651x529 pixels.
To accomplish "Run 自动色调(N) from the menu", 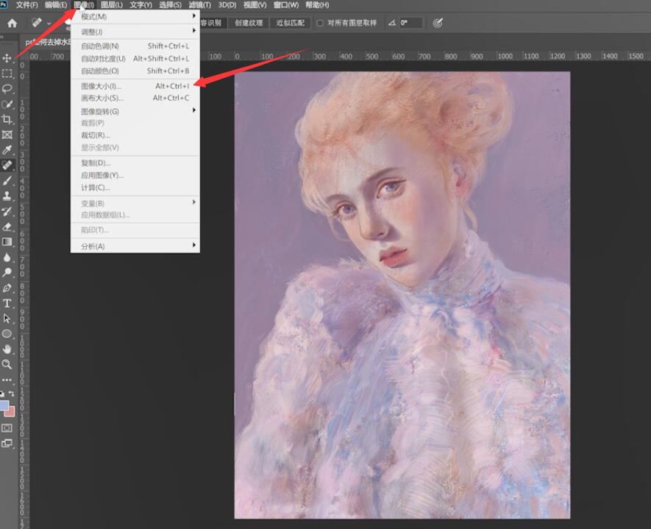I will [135, 46].
